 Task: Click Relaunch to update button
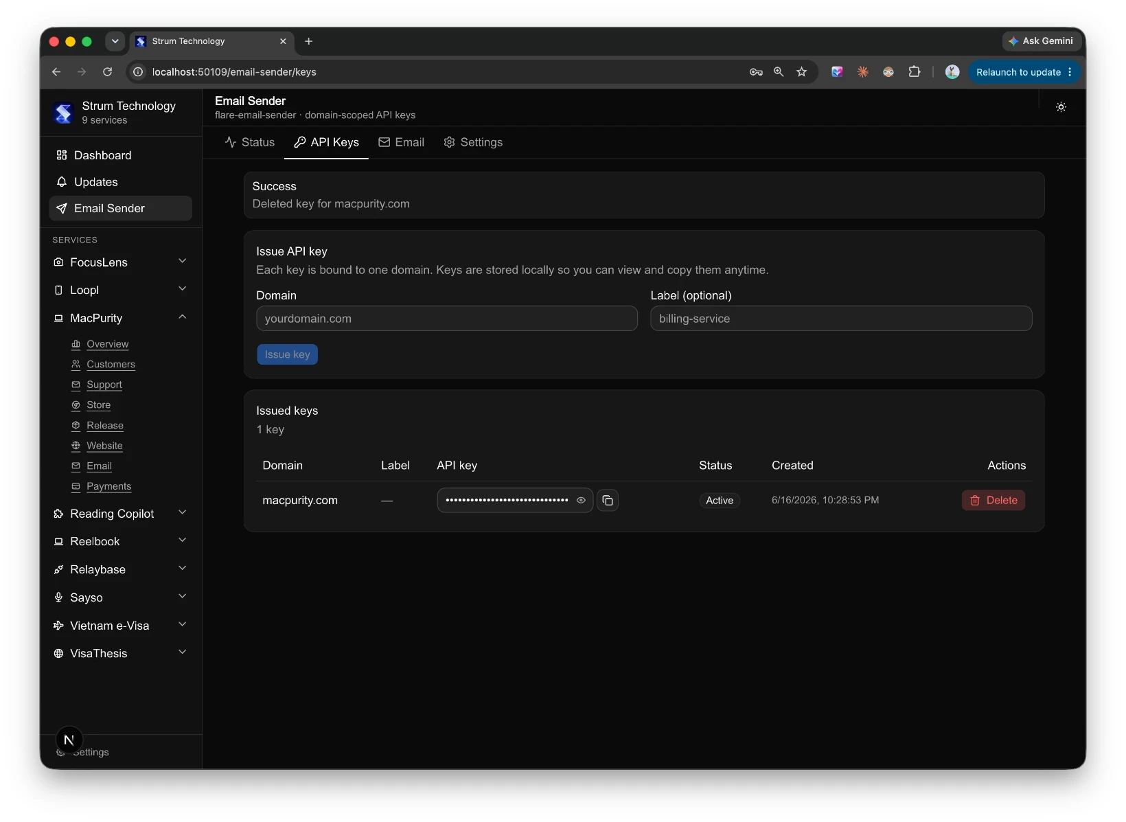click(x=1024, y=71)
